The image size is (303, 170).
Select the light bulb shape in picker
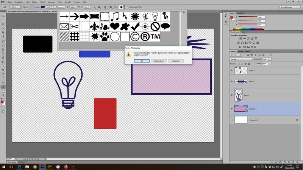click(x=155, y=16)
